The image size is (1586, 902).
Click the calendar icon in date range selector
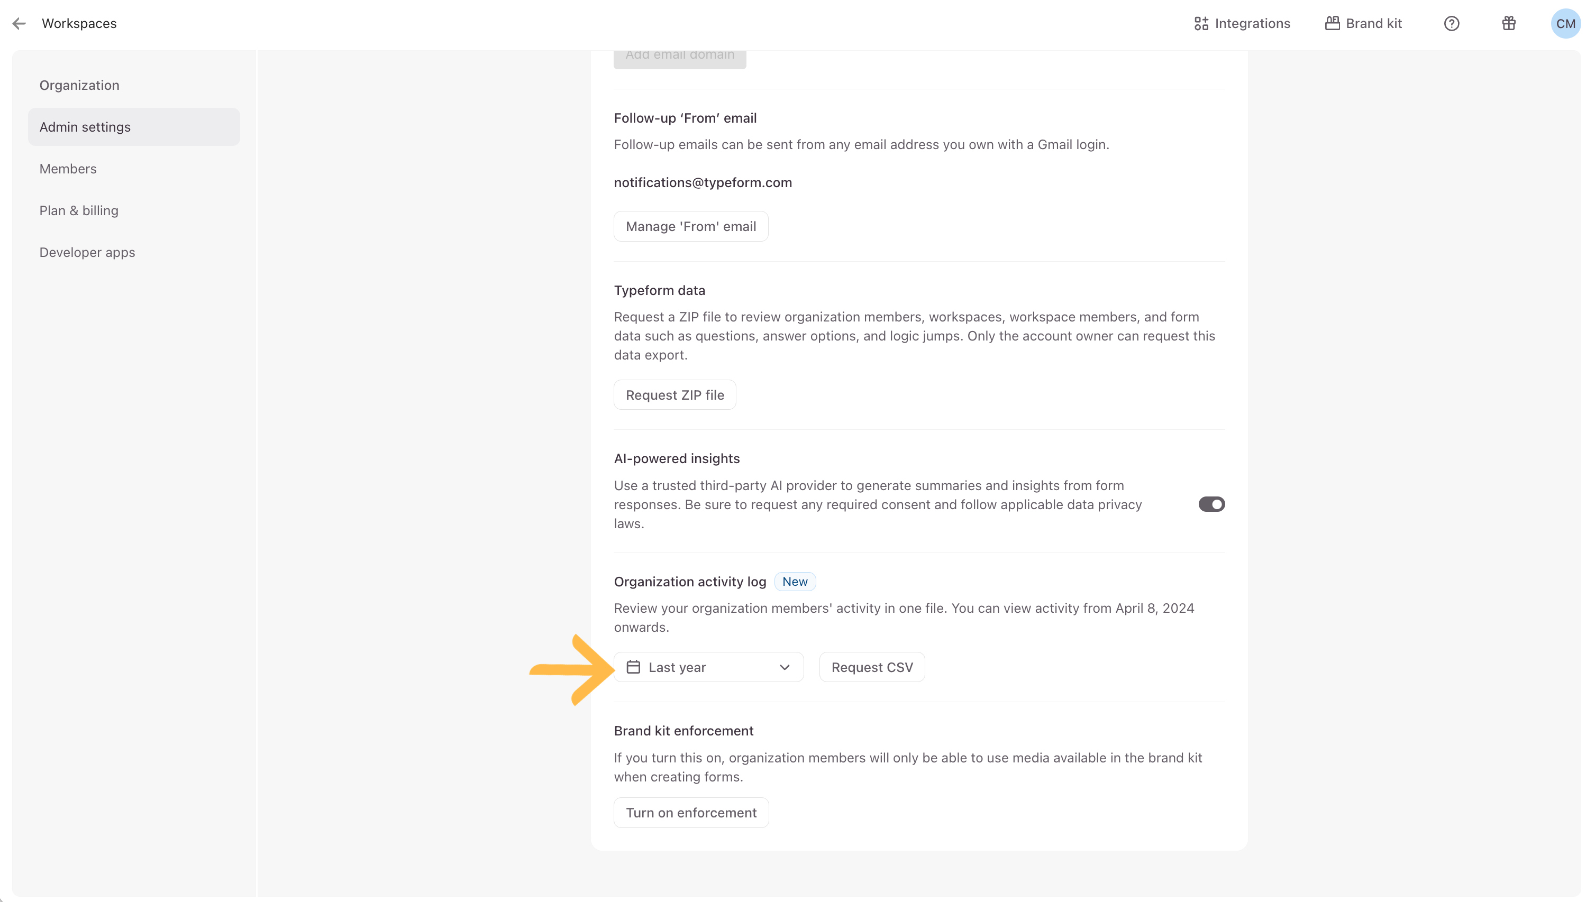point(633,667)
